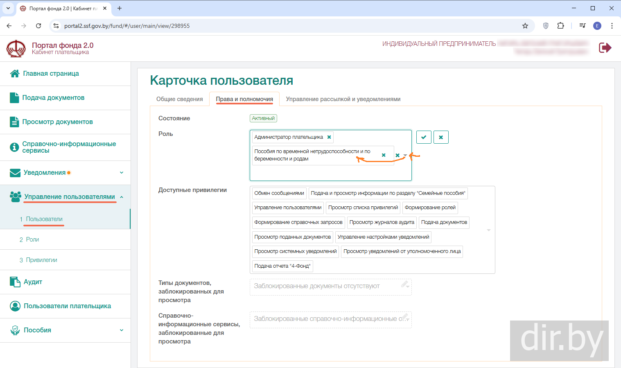This screenshot has height=368, width=621.
Task: Confirm role changes with the checkmark button
Action: [x=424, y=137]
